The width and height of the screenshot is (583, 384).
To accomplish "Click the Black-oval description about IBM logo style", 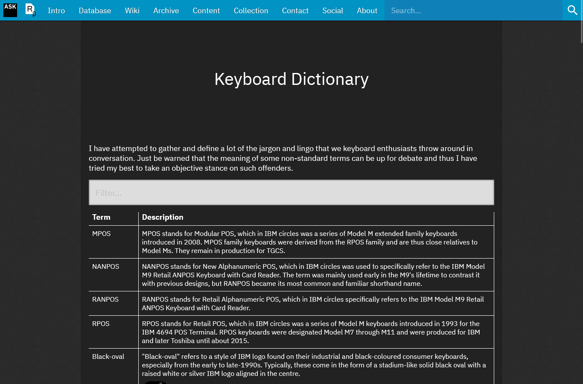I will [x=316, y=366].
